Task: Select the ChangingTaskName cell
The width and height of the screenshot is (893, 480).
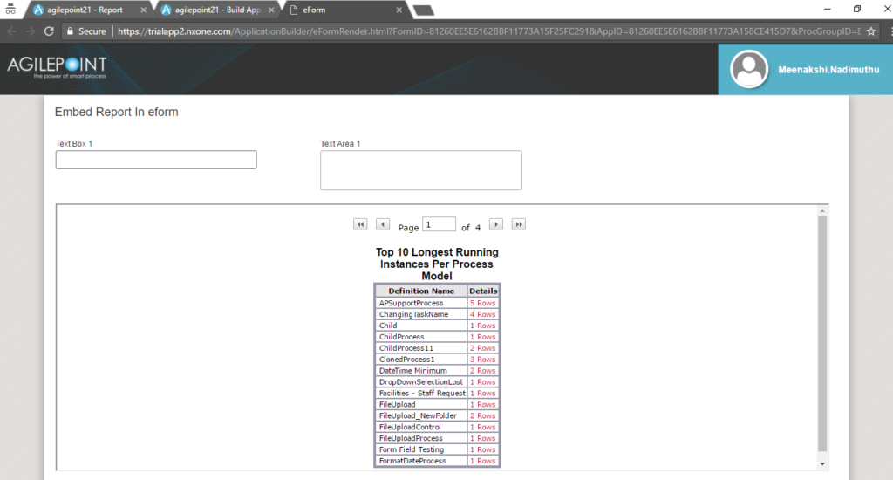Action: click(x=421, y=314)
